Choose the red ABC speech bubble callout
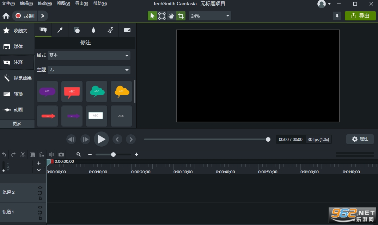378x225 pixels. (72, 92)
